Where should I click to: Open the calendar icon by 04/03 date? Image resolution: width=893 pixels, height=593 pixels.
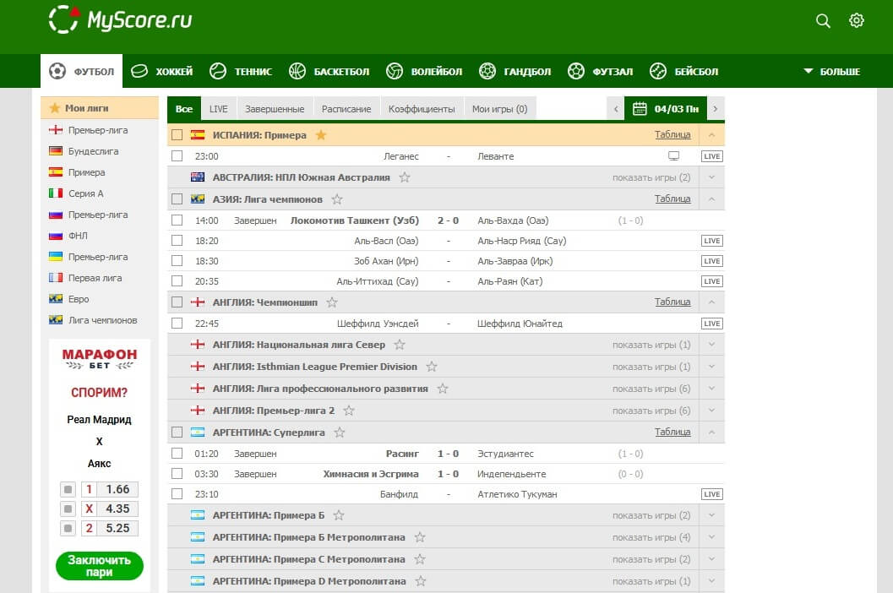[x=640, y=108]
